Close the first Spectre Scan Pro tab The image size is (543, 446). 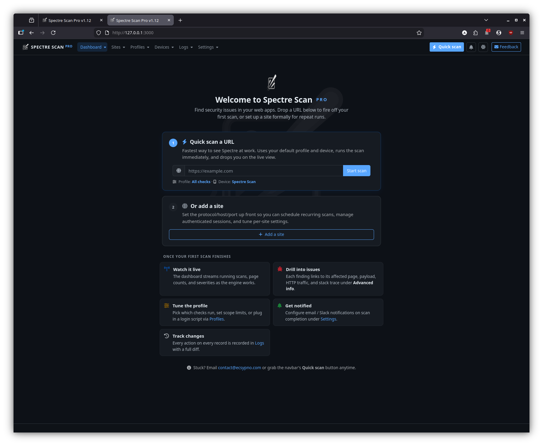click(x=101, y=20)
